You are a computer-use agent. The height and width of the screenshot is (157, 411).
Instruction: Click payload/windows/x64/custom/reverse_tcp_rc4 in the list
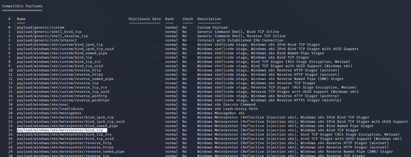pos(62,87)
